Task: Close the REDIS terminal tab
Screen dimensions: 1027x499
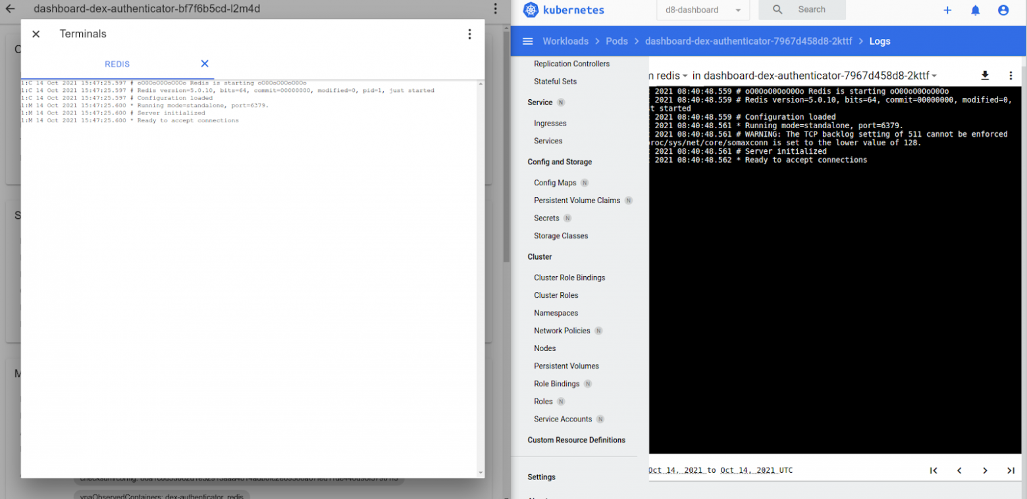Action: [x=205, y=64]
